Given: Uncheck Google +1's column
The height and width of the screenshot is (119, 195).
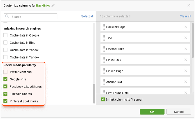Looking at the screenshot, I should (5, 79).
